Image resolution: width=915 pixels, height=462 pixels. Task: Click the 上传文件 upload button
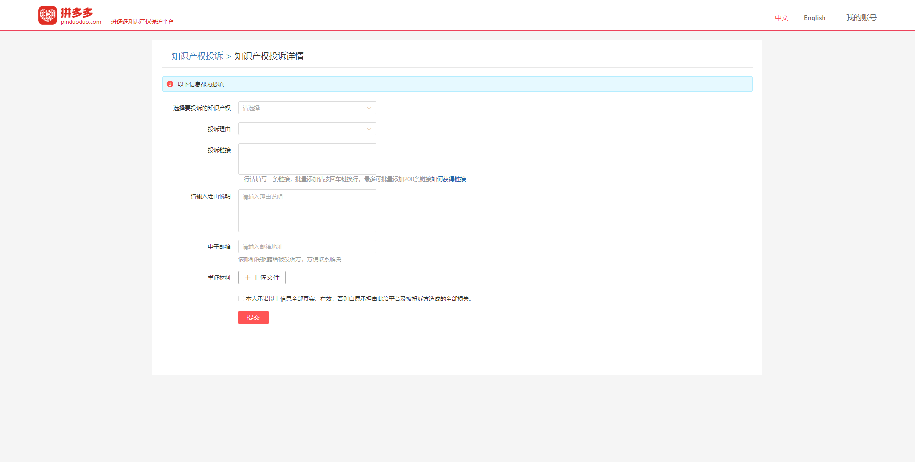coord(262,277)
